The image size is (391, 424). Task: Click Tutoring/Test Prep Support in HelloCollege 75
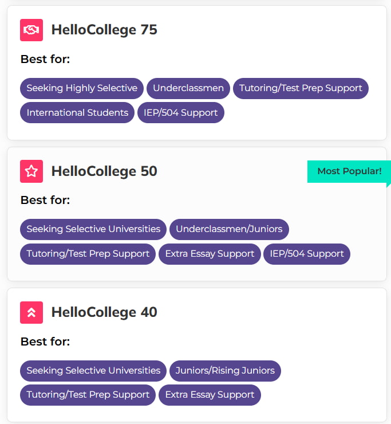[x=301, y=88]
